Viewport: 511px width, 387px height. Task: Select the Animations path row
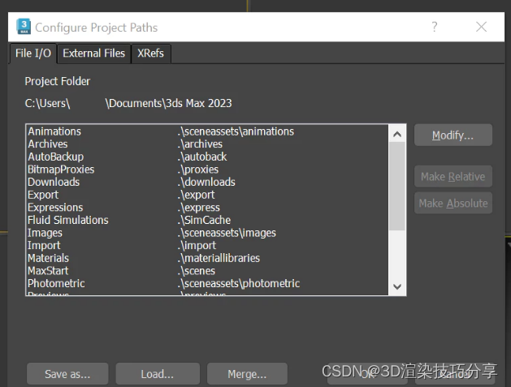[x=207, y=131]
